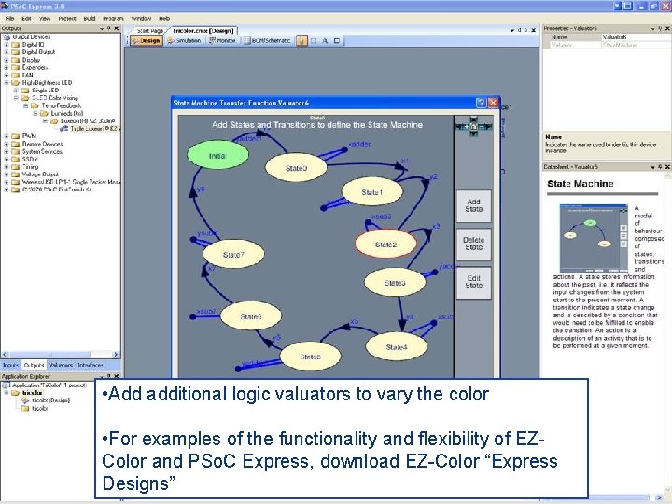Click the help question mark on dialog
Screen dimensions: 672x504
click(x=481, y=103)
